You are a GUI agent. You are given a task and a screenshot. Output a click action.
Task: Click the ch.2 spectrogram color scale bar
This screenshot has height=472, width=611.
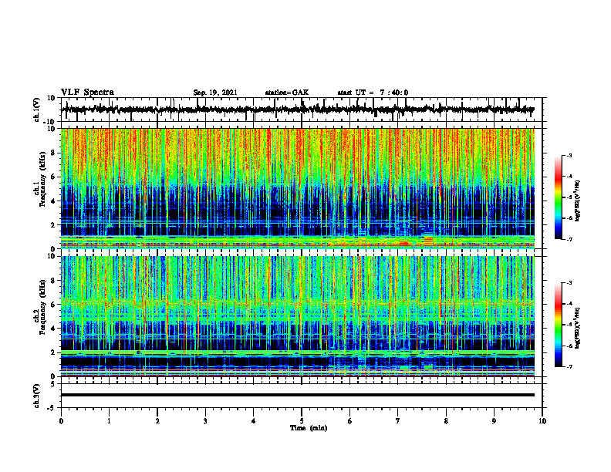click(559, 325)
